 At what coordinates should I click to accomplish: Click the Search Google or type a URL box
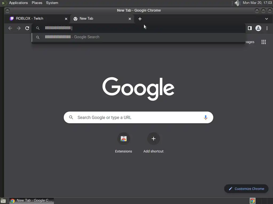(x=138, y=117)
